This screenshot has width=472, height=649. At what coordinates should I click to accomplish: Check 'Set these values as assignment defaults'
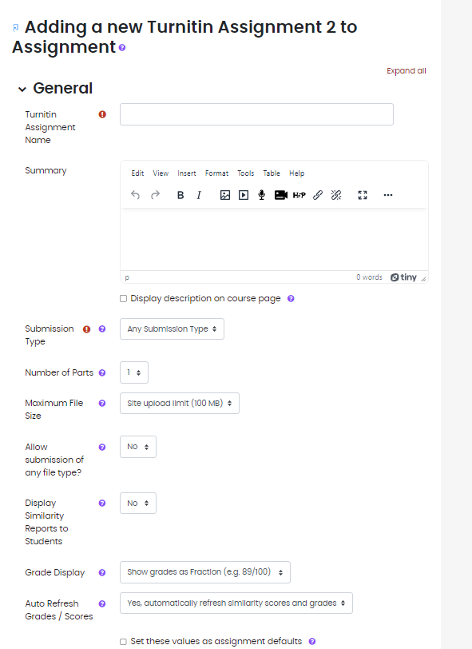coord(124,641)
